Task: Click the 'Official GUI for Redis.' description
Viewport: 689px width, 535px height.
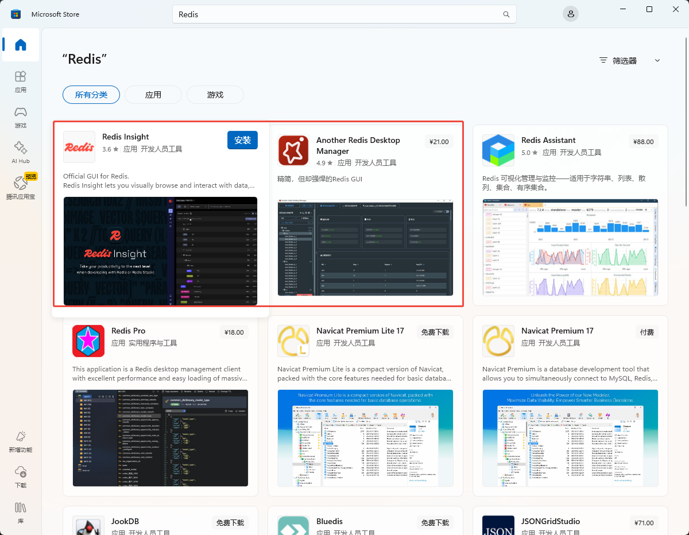Action: [x=96, y=176]
